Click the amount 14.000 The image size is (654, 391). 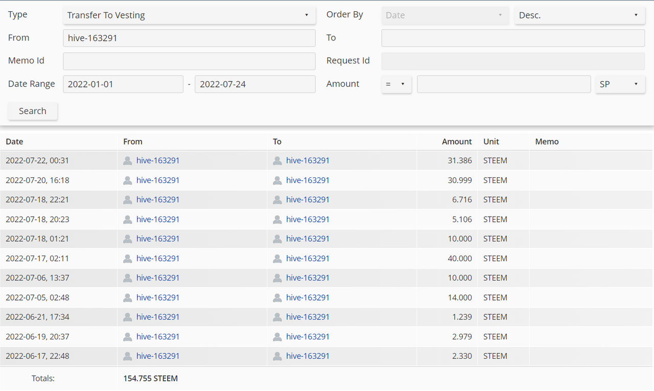click(x=460, y=297)
